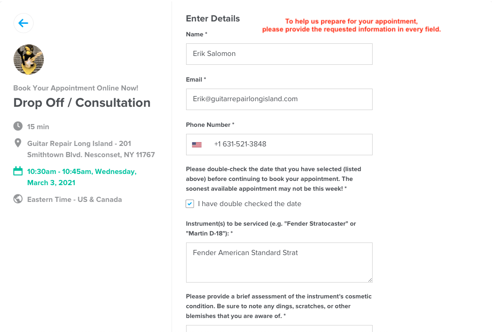Click the 15 min duration label

click(x=38, y=127)
